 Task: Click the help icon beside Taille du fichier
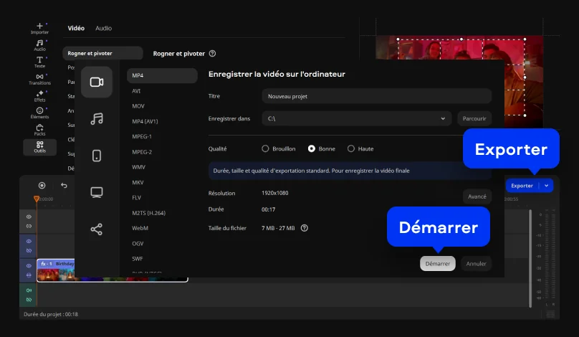tap(305, 228)
